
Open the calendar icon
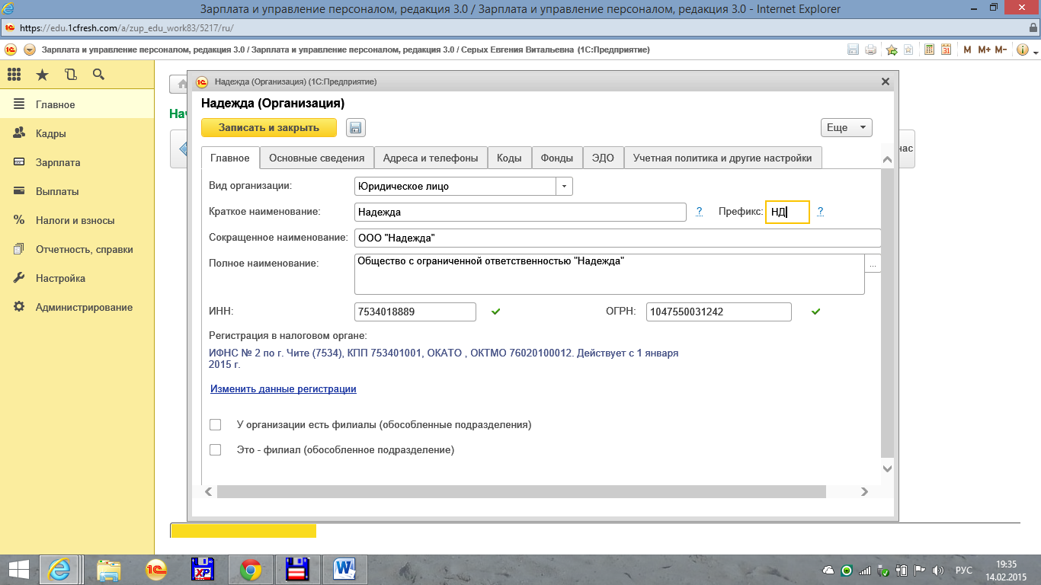click(x=946, y=50)
